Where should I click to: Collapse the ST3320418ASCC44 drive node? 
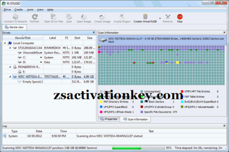(x=10, y=48)
